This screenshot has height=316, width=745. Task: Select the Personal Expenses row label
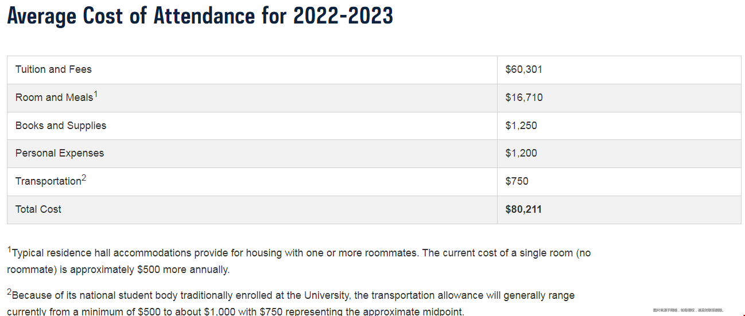point(60,153)
